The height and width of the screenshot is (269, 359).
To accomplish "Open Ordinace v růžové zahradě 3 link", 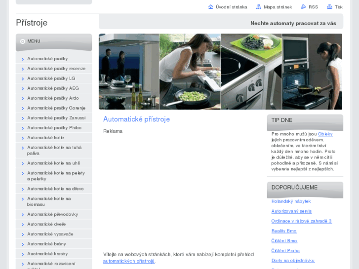I will [302, 221].
